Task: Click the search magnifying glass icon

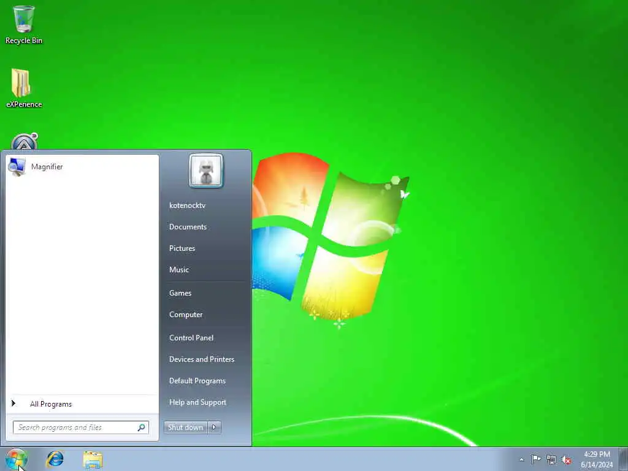Action: click(x=142, y=427)
